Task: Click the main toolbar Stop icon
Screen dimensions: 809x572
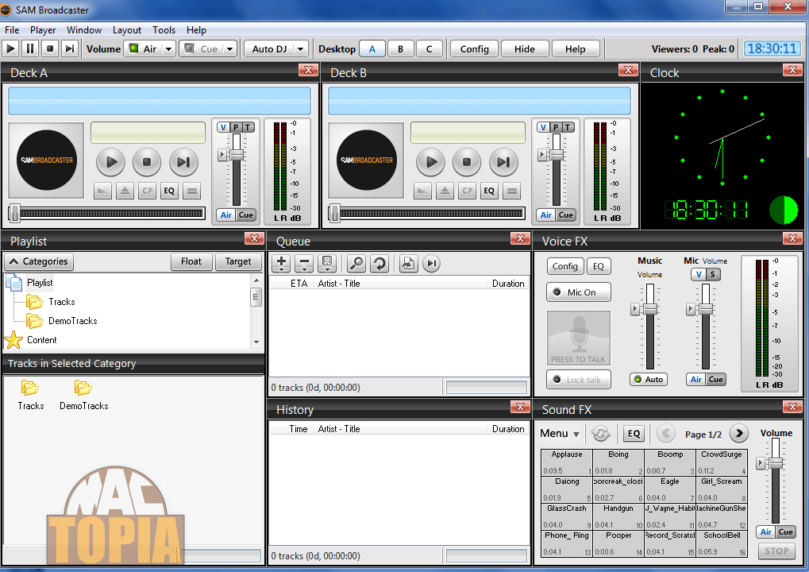Action: [x=49, y=49]
